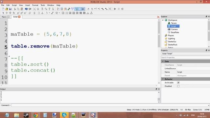Open the Tools menu

pyautogui.click(x=43, y=5)
